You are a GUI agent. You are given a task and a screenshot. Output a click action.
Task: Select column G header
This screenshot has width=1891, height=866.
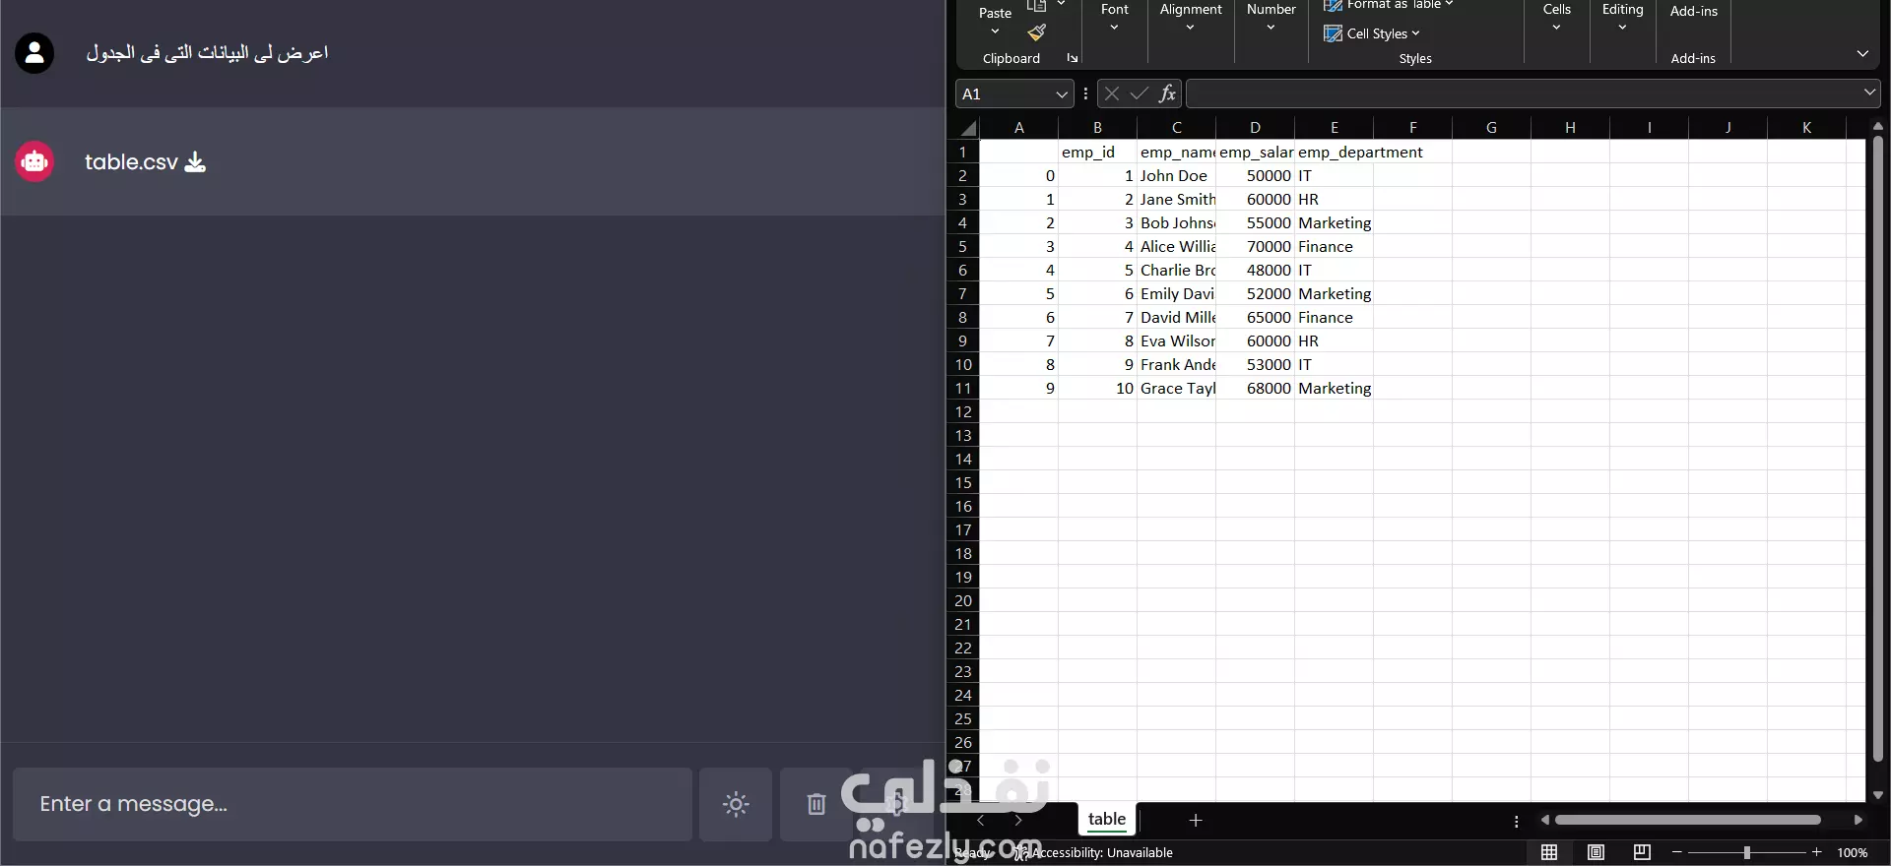pyautogui.click(x=1491, y=128)
